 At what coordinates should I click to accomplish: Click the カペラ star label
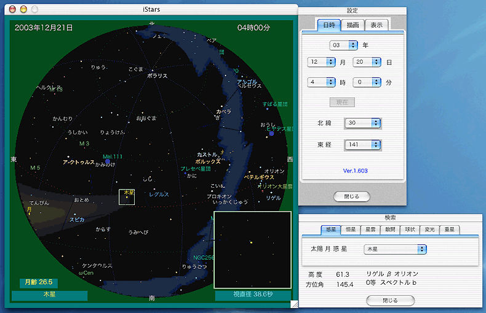tap(223, 111)
